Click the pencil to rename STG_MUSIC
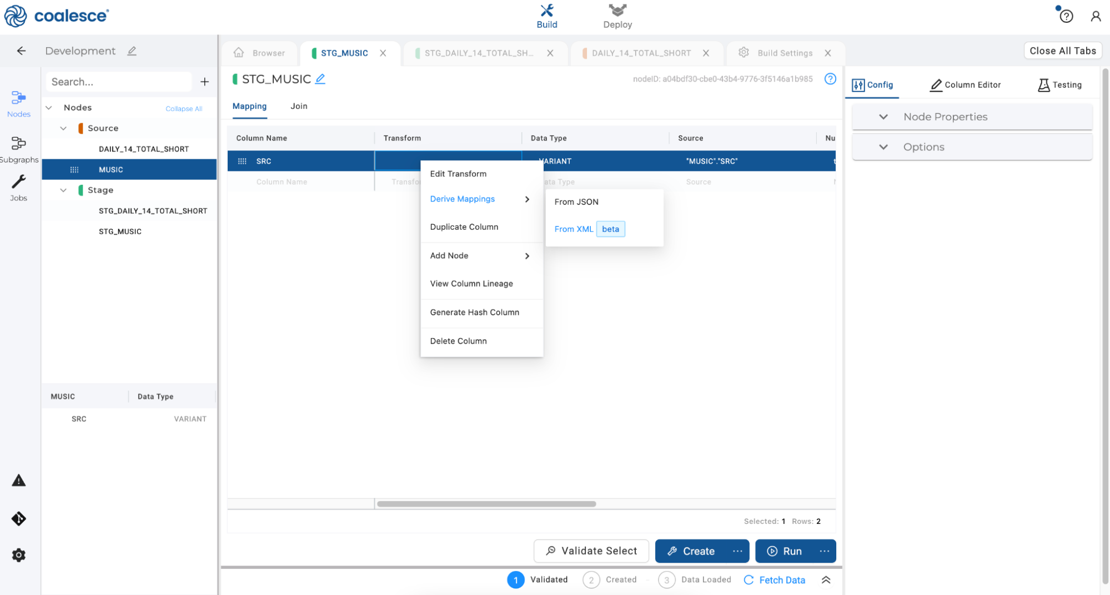The width and height of the screenshot is (1110, 595). coord(320,79)
